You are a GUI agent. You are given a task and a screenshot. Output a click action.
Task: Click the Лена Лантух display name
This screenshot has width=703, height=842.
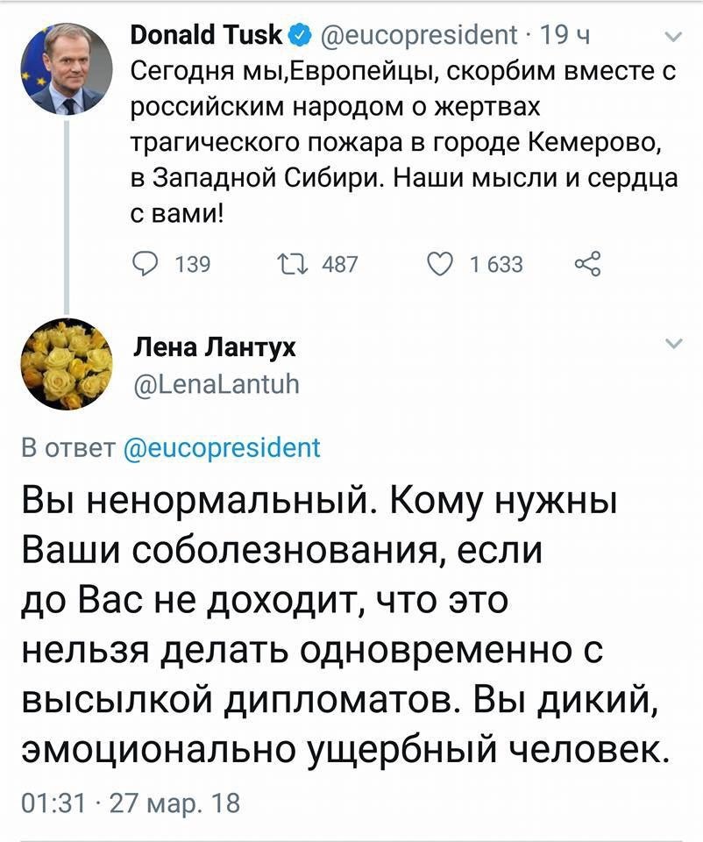(x=214, y=348)
